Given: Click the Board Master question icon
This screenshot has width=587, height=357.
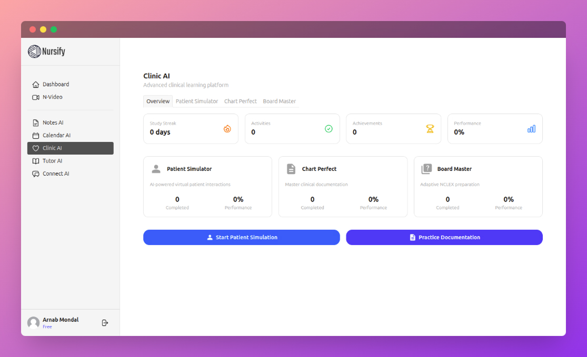Looking at the screenshot, I should (x=426, y=169).
